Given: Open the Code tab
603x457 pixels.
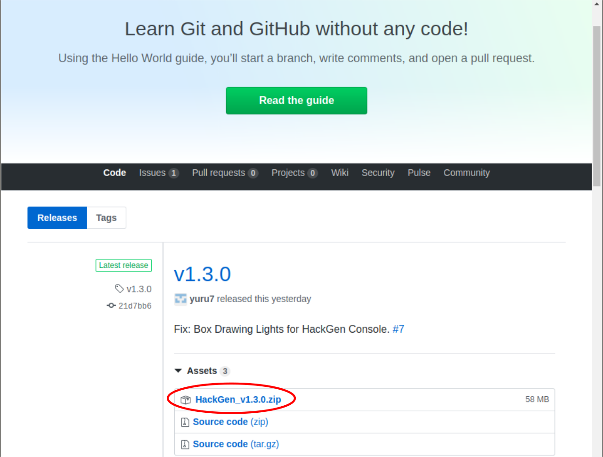Looking at the screenshot, I should click(x=114, y=173).
